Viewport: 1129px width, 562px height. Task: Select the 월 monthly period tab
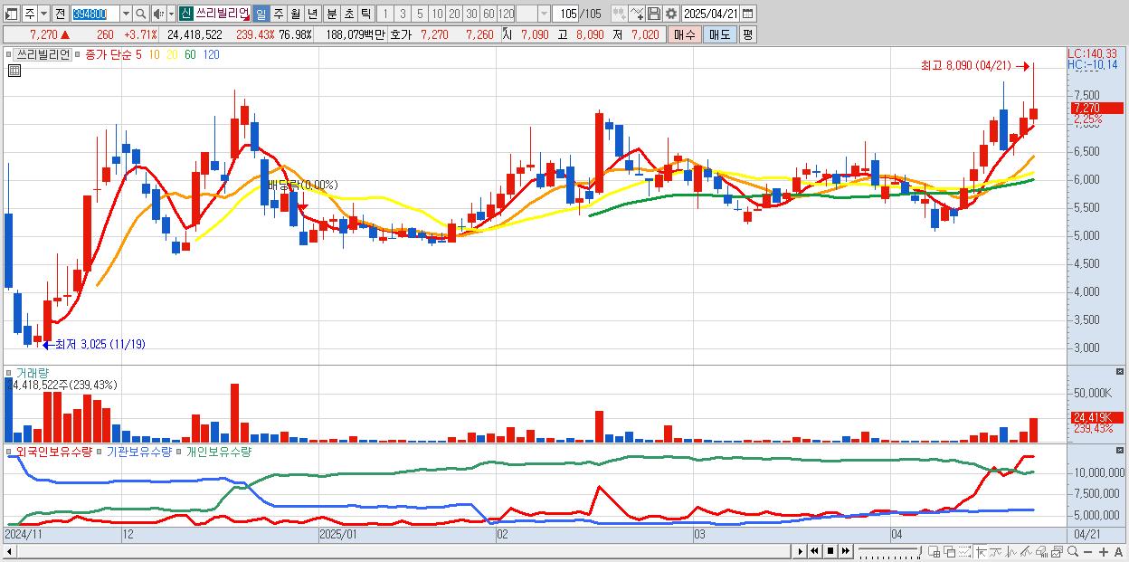click(x=295, y=14)
